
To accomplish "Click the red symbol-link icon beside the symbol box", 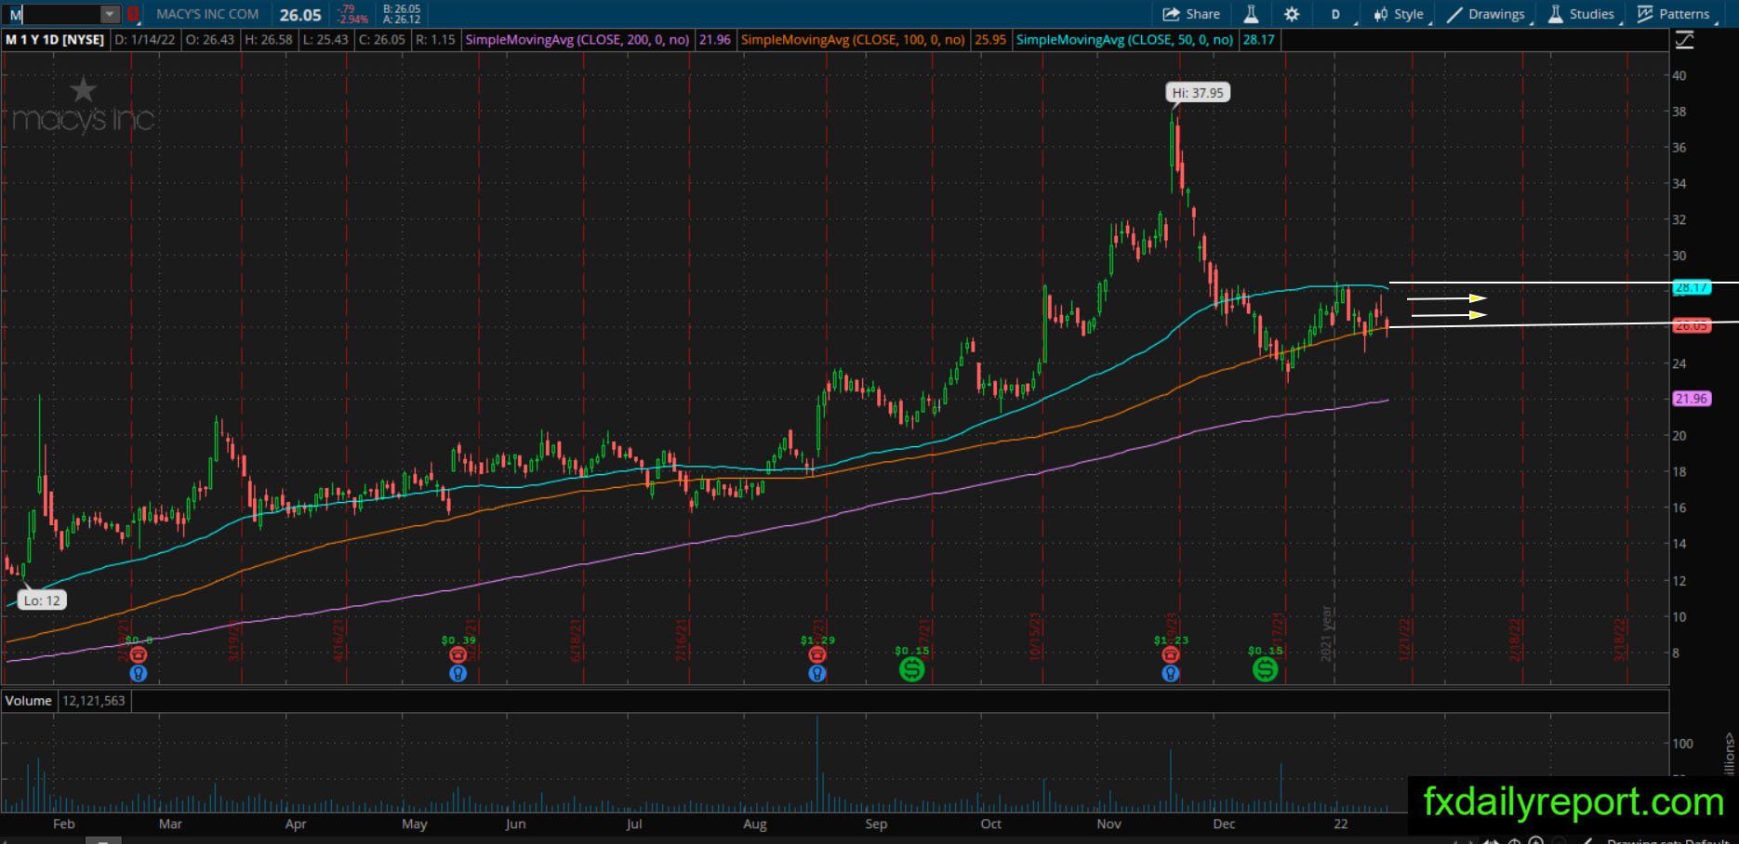I will (134, 14).
